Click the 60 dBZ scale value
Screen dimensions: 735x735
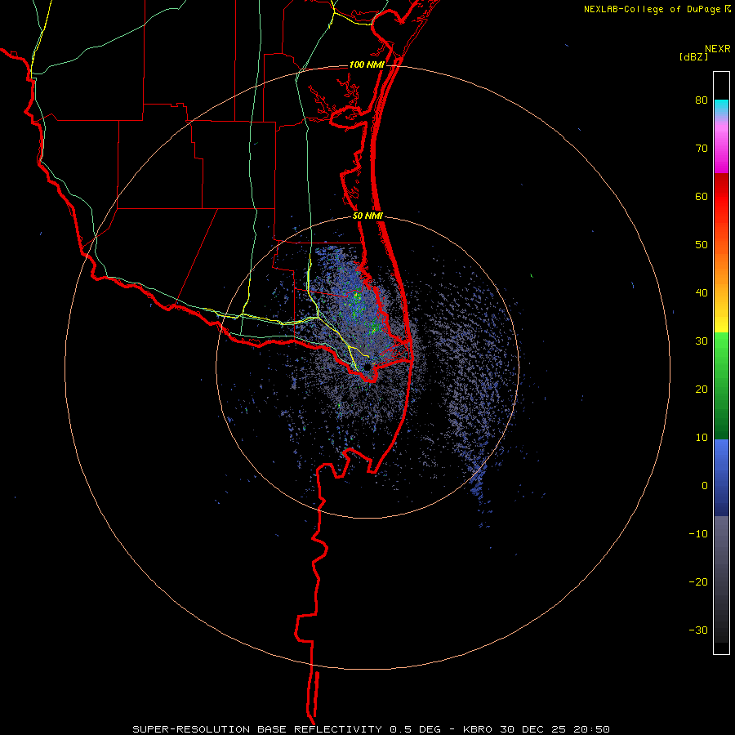click(x=702, y=196)
